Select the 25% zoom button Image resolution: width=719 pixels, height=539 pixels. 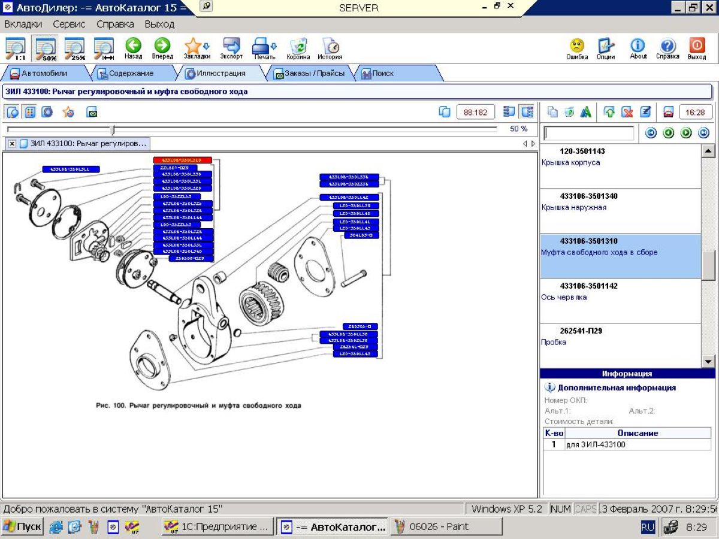[x=74, y=49]
